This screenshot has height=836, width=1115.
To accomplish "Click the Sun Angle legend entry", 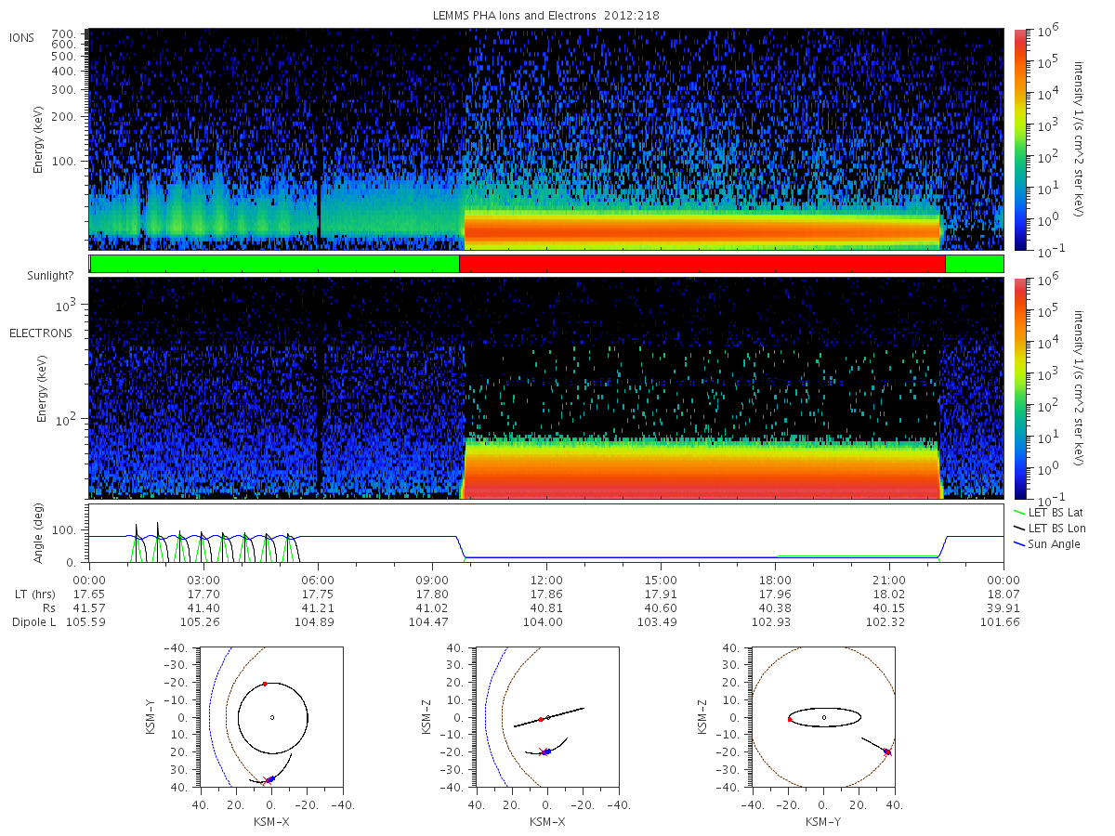I will [1048, 543].
